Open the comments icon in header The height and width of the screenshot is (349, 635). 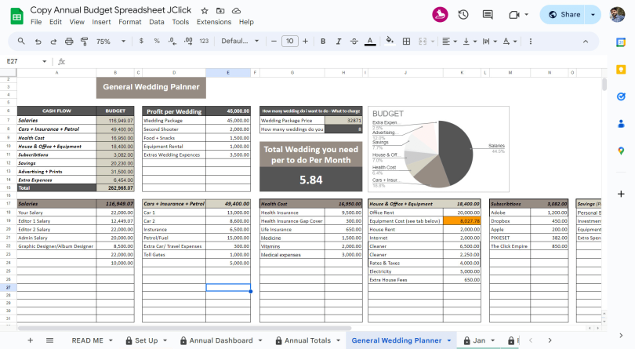click(x=488, y=14)
